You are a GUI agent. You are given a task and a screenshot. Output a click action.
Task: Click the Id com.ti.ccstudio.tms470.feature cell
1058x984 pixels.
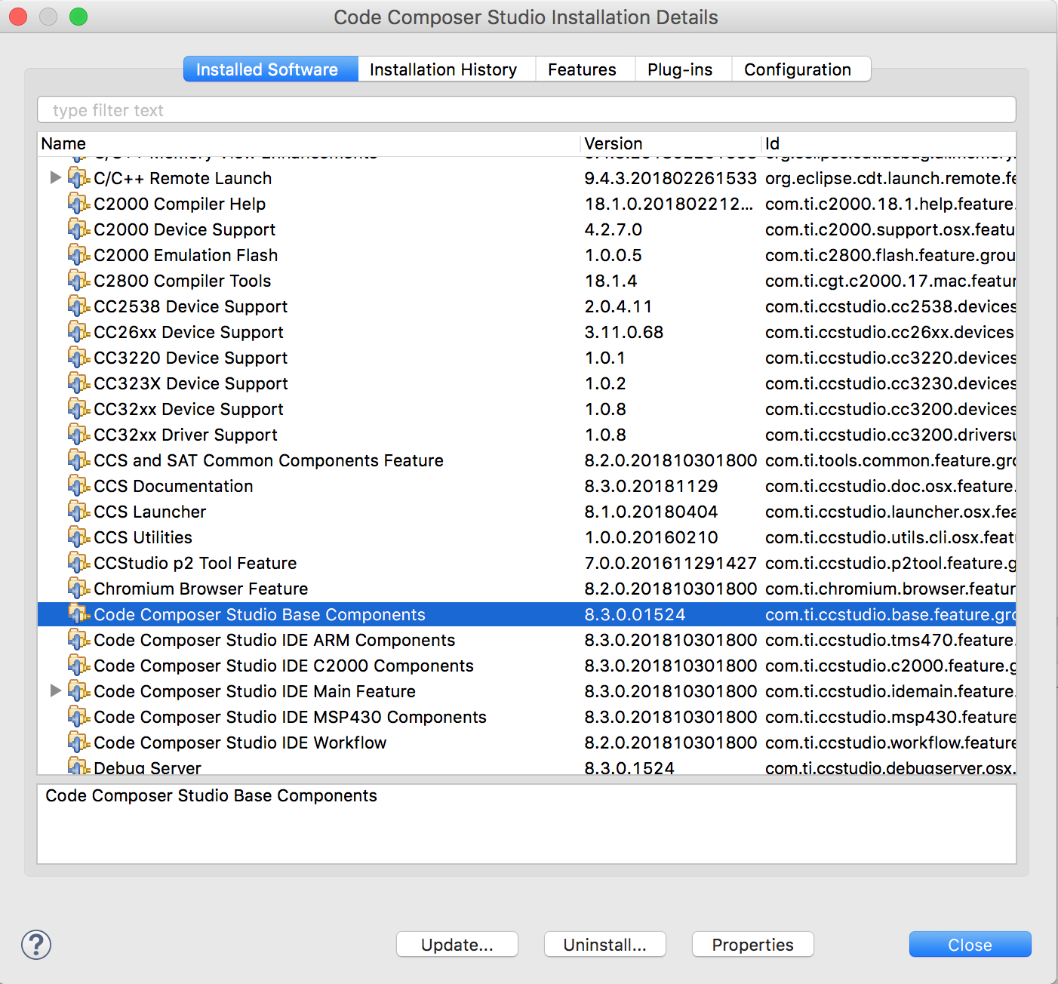click(890, 640)
